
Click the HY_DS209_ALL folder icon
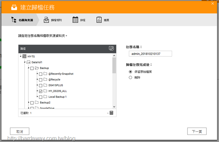(45, 91)
